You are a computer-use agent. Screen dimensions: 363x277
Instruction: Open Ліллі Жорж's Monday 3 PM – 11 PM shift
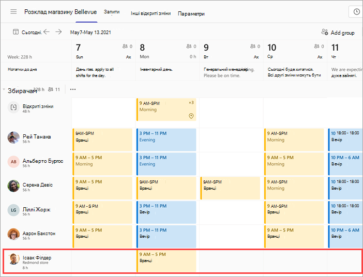click(166, 212)
